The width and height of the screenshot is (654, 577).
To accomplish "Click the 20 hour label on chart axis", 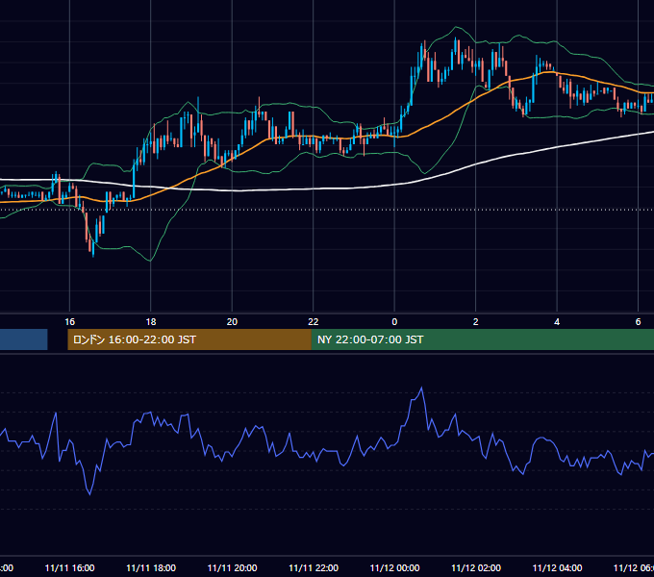I will tap(232, 322).
